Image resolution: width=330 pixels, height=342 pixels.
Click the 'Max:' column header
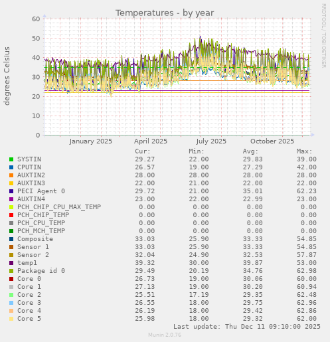coord(304,151)
